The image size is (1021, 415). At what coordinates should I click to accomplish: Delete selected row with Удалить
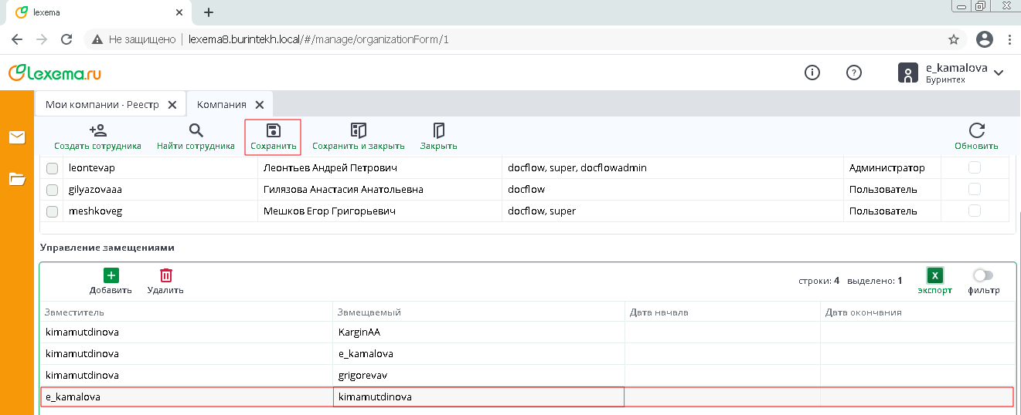coord(165,276)
